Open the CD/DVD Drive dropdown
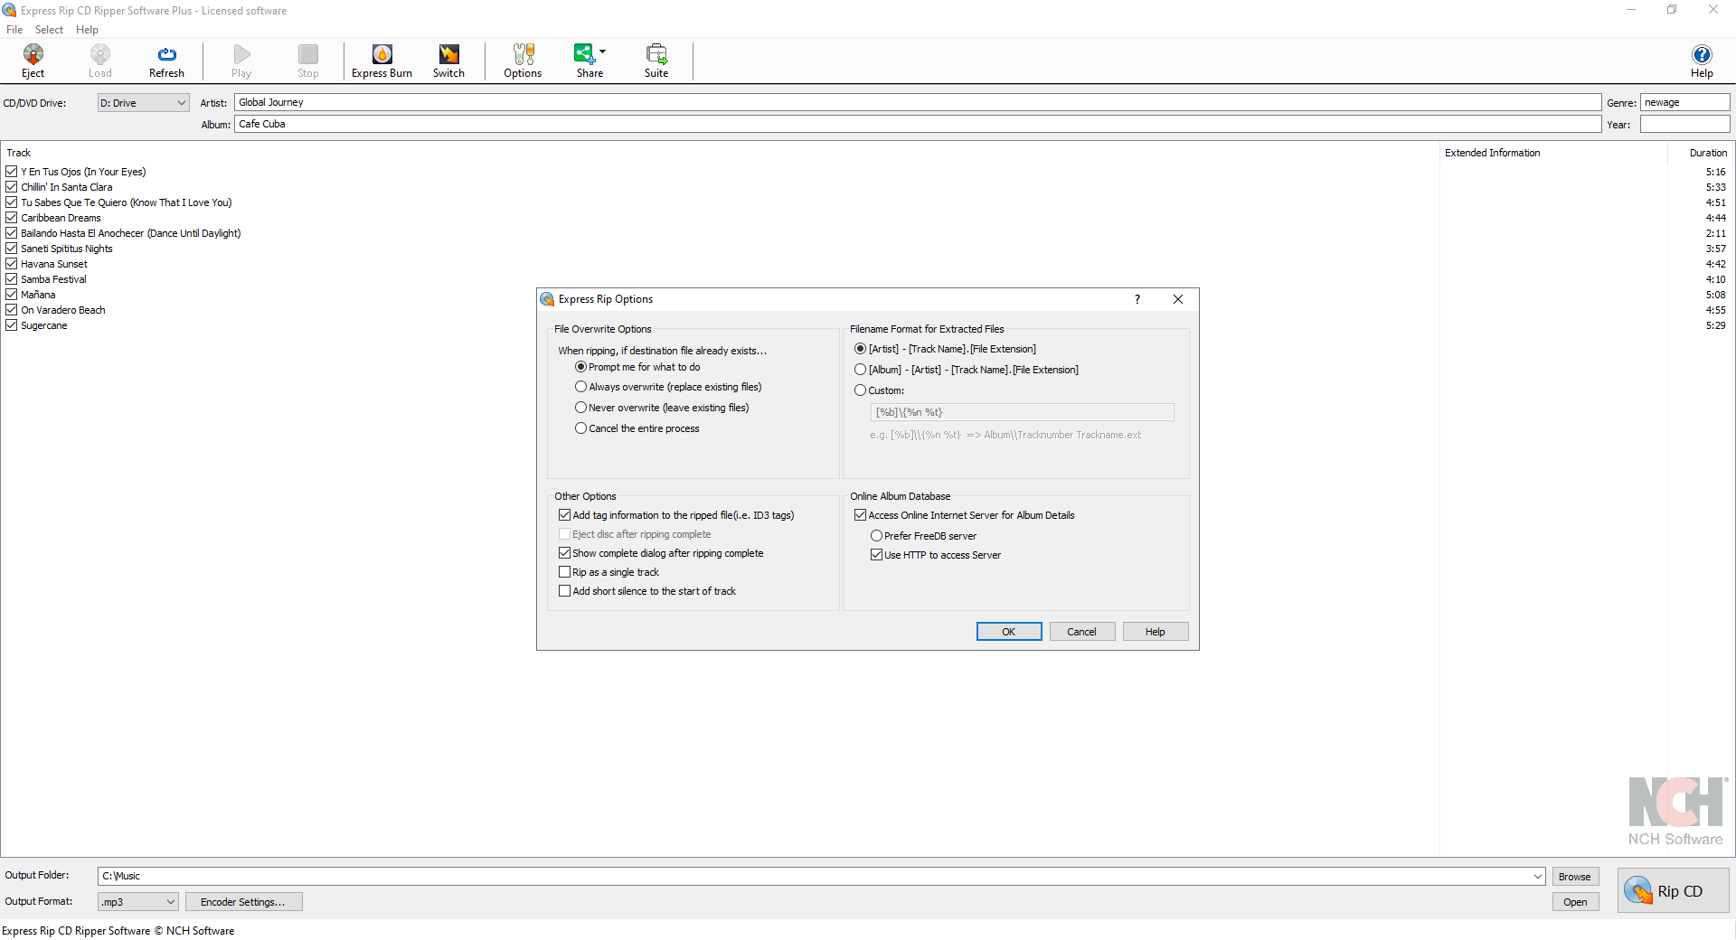The height and width of the screenshot is (940, 1736). point(179,102)
